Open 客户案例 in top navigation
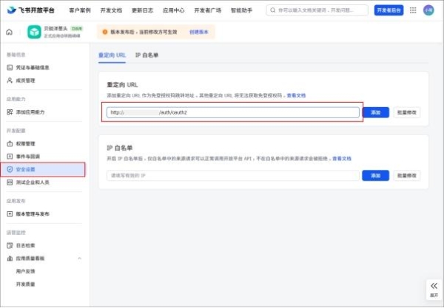The image size is (444, 308). (80, 10)
